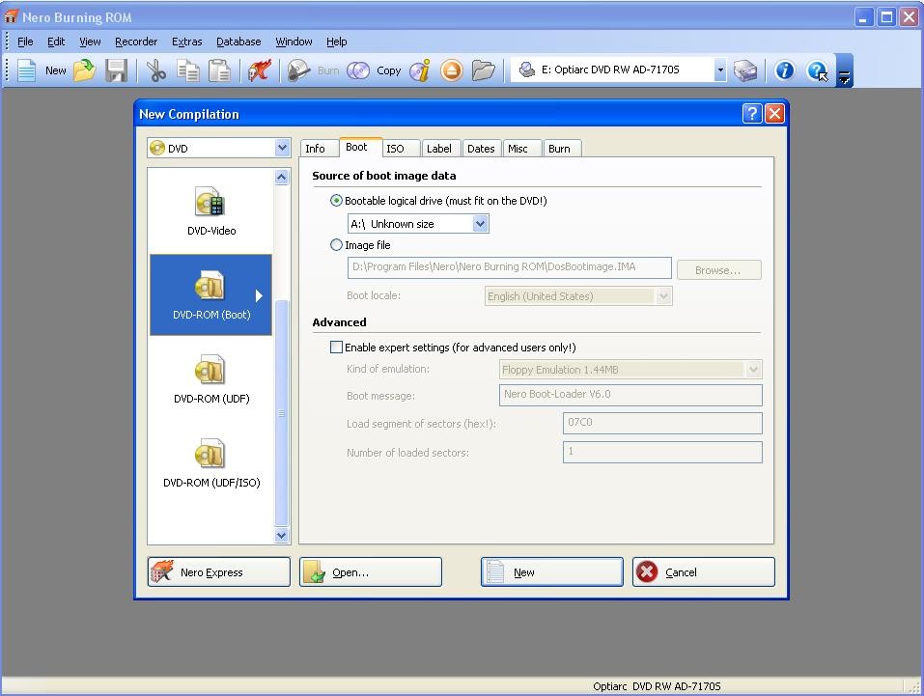Image resolution: width=924 pixels, height=696 pixels.
Task: Click the Burn disc toolbar icon
Action: click(299, 70)
